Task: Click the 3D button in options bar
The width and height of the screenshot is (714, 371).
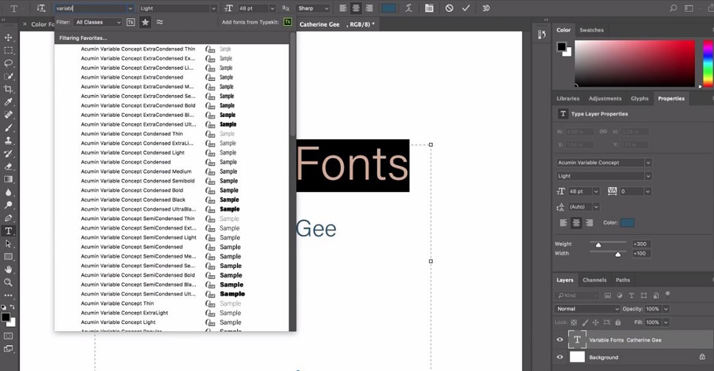Action: (x=486, y=8)
